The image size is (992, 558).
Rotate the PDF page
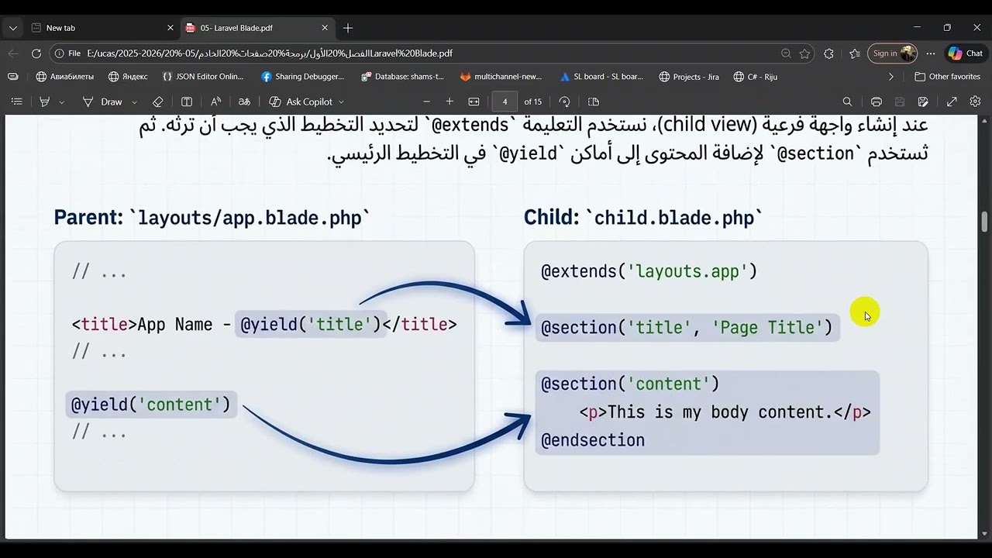564,102
